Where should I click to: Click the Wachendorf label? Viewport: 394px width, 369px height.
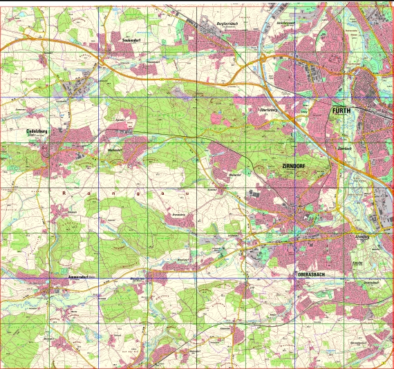[115, 150]
